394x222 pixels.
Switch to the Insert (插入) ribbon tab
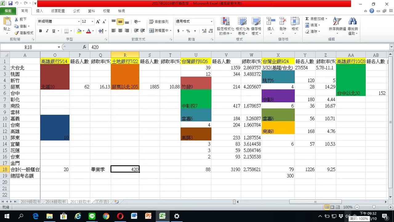point(39,11)
